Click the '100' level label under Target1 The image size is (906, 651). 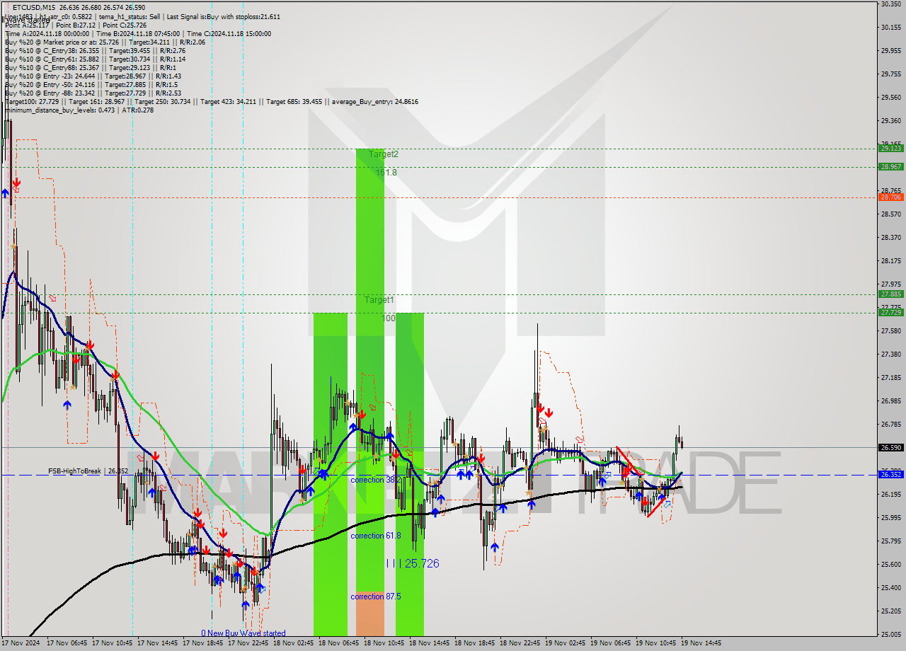click(x=389, y=318)
